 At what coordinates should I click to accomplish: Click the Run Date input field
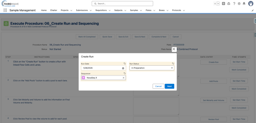(103, 68)
